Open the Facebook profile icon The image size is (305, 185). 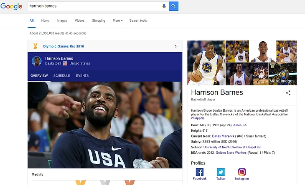pos(199,172)
